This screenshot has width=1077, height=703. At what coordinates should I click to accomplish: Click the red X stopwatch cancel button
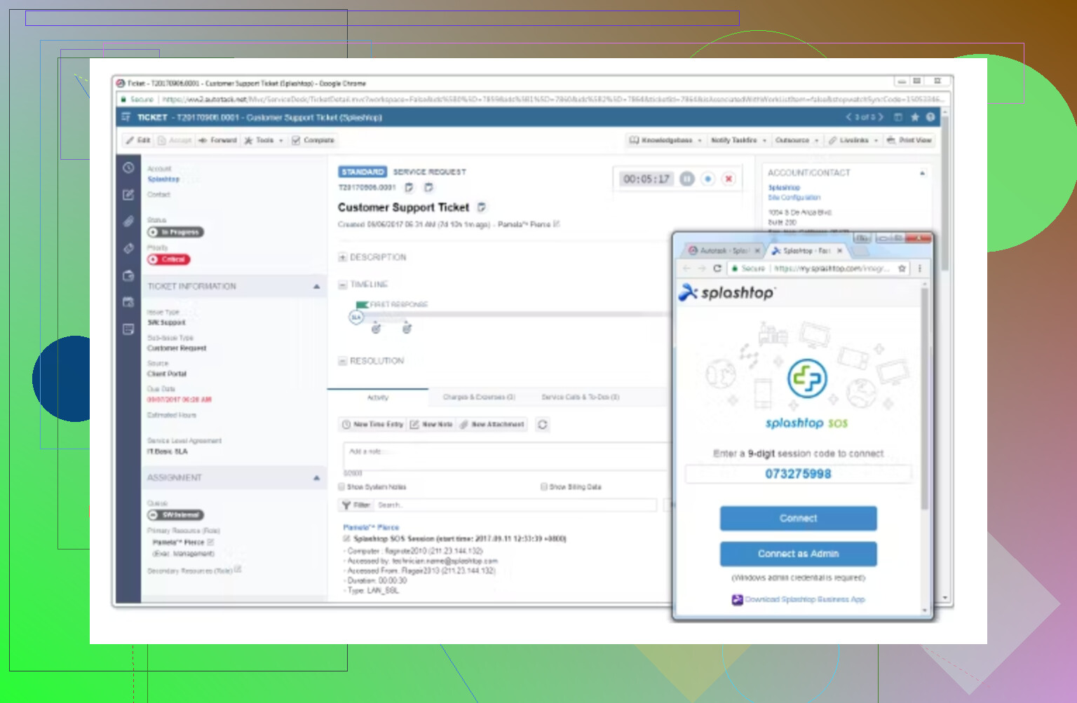tap(729, 179)
